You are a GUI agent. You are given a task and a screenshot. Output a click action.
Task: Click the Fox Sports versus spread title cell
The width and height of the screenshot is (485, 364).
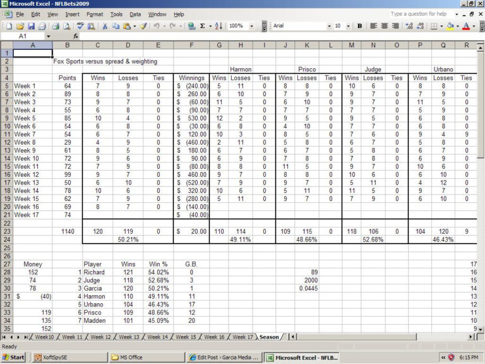point(105,61)
